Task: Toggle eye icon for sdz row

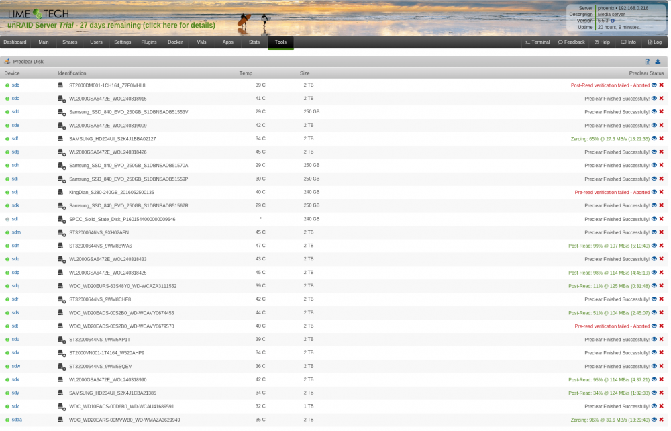Action: 654,407
